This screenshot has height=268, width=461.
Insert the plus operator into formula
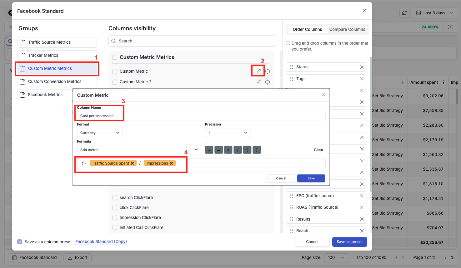pos(209,150)
